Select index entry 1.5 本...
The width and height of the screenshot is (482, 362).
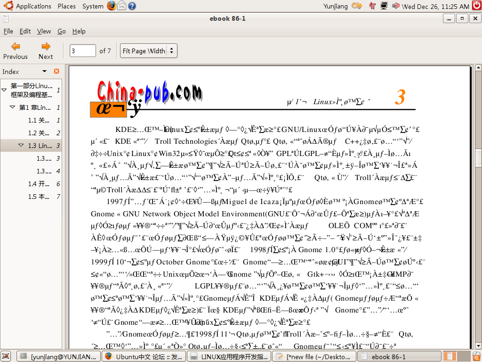39,197
